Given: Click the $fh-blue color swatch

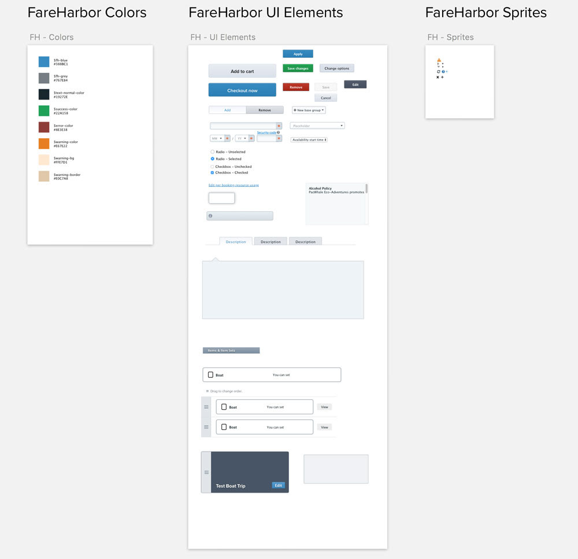Looking at the screenshot, I should coord(44,61).
